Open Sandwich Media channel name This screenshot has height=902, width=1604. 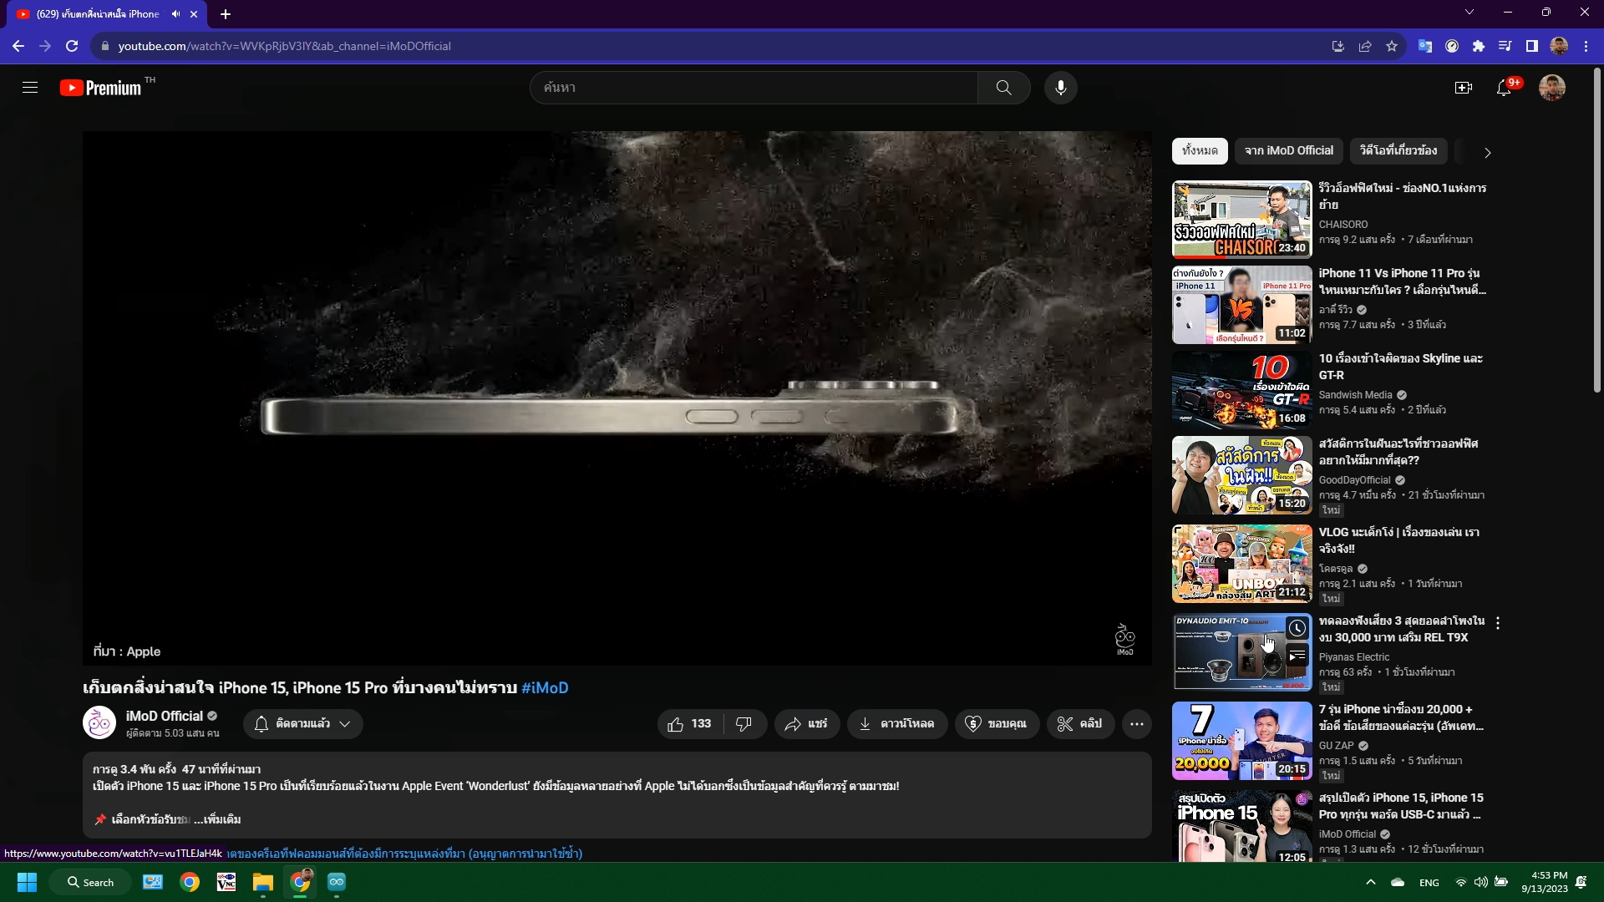[x=1355, y=395]
